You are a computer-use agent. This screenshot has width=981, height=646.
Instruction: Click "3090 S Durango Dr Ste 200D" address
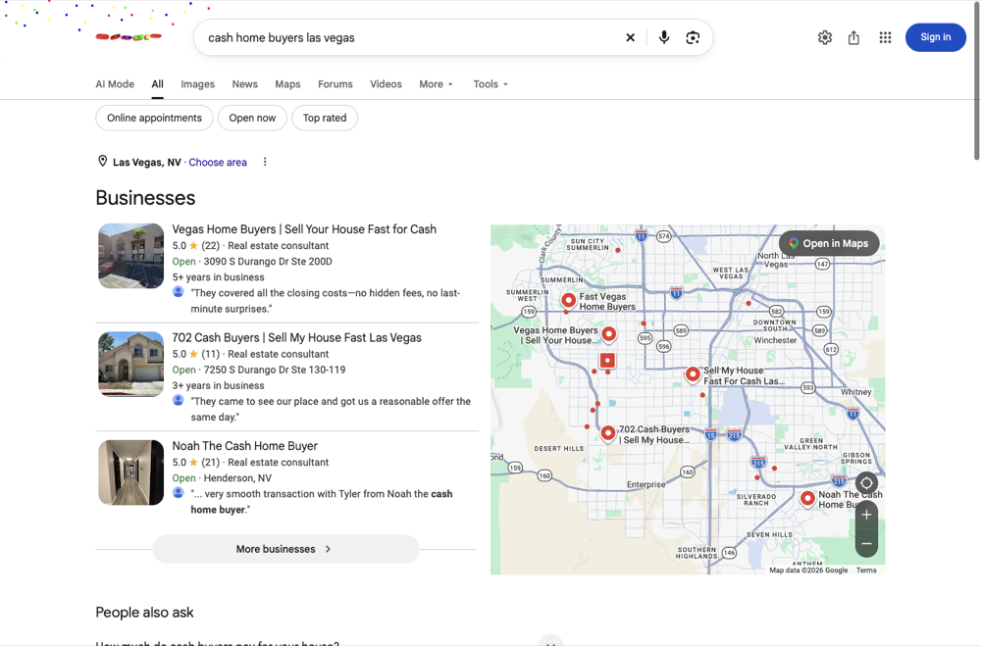click(x=268, y=262)
